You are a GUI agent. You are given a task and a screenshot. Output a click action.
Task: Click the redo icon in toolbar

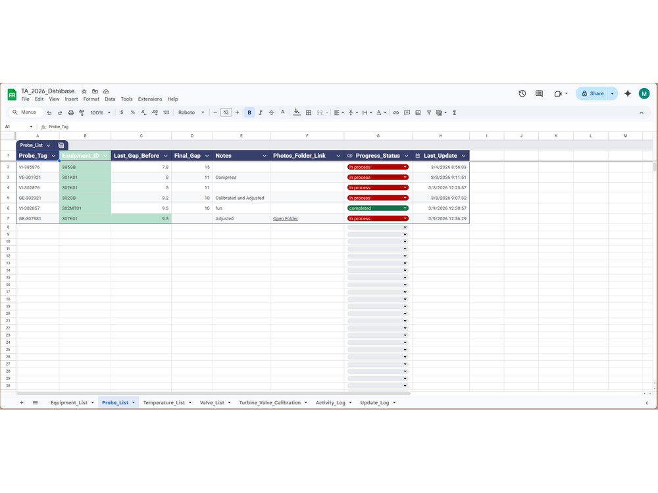[60, 113]
